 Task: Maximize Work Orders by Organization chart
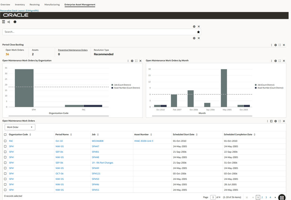(x=136, y=61)
